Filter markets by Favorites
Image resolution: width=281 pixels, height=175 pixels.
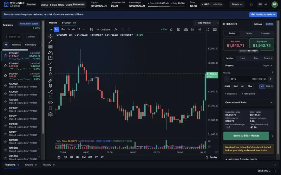(16, 45)
